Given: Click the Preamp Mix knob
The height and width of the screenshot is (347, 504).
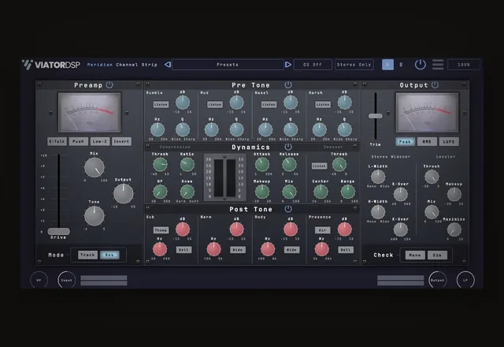Looking at the screenshot, I should coord(94,167).
